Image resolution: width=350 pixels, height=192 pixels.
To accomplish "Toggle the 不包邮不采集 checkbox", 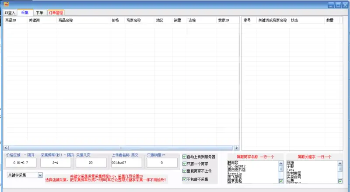I will click(184, 179).
